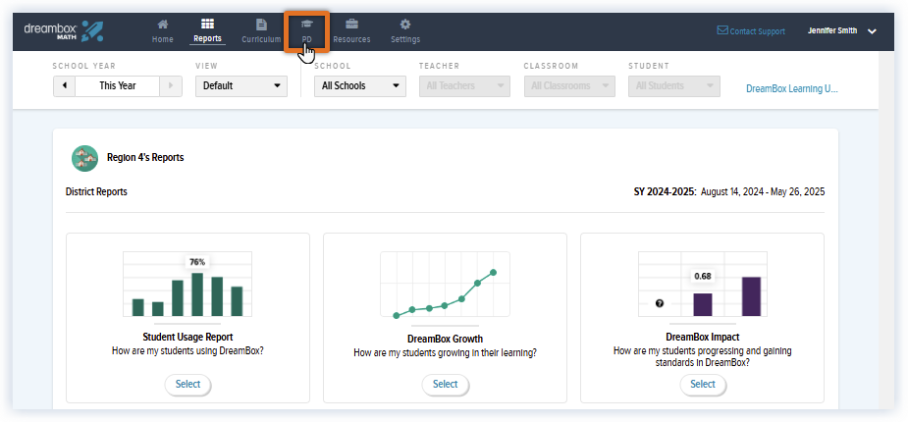This screenshot has height=422, width=908.
Task: Open the All Classrooms dropdown
Action: pos(569,85)
